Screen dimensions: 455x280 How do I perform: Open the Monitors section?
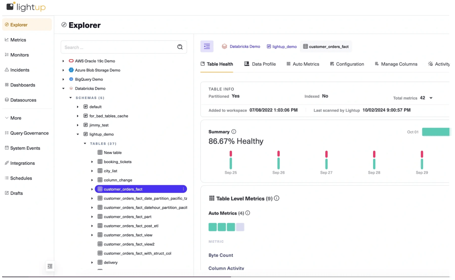pyautogui.click(x=19, y=55)
